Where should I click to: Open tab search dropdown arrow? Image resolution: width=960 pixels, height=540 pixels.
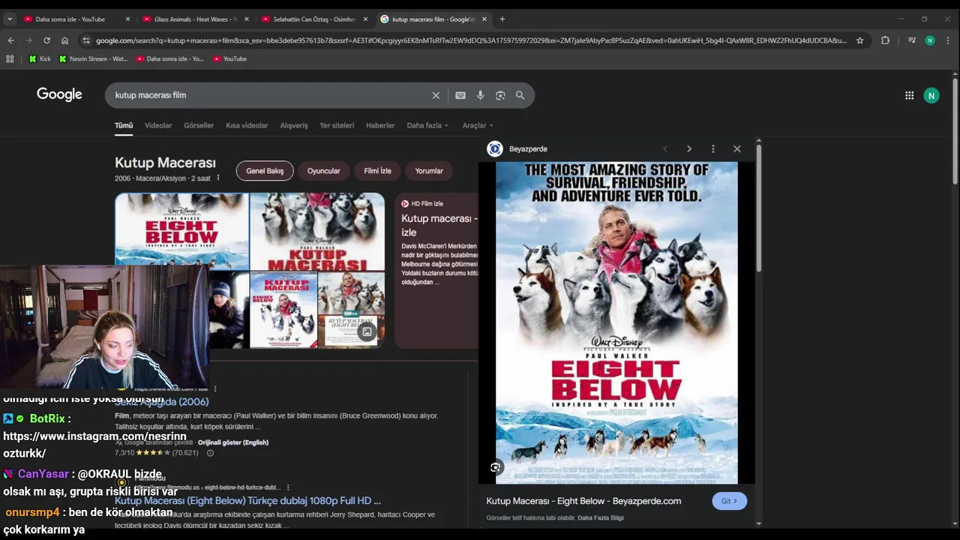[x=9, y=19]
